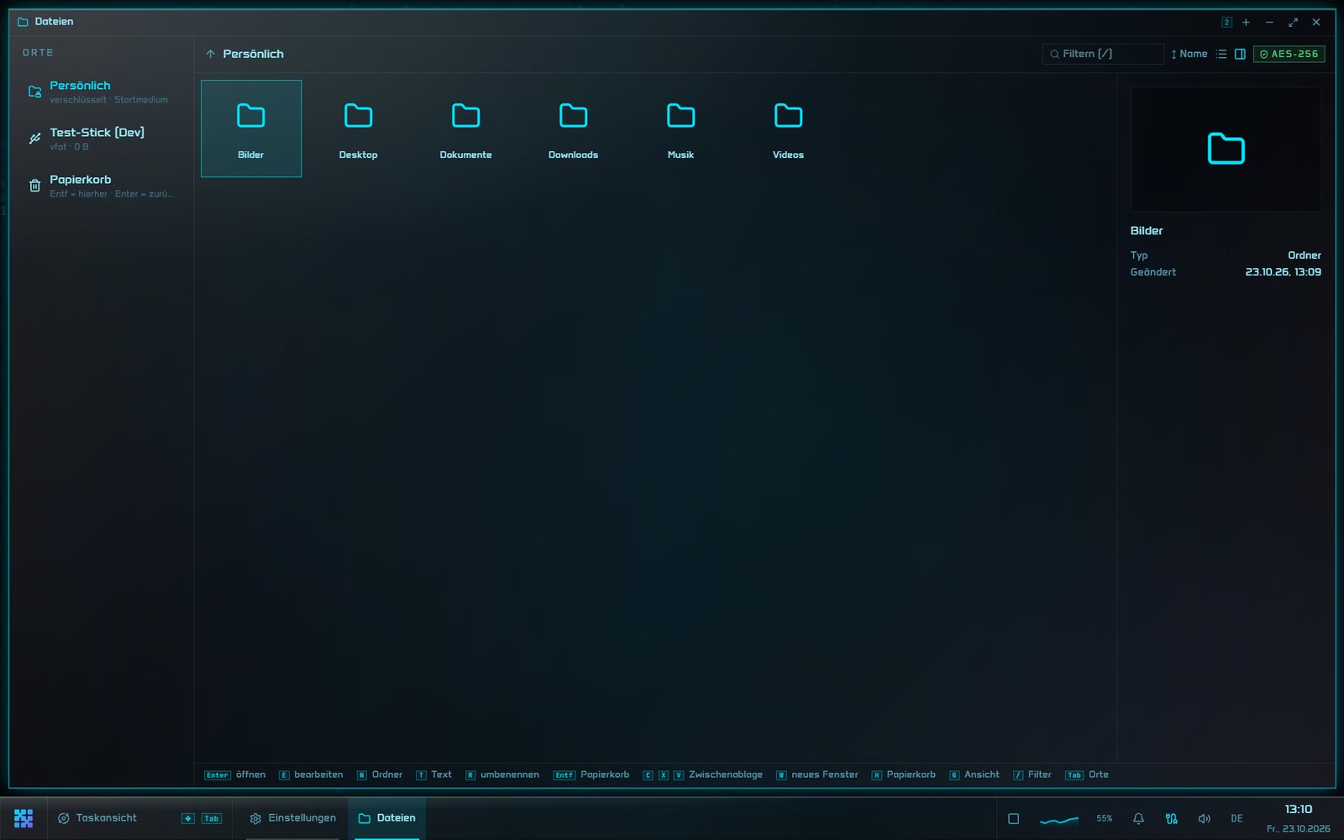
Task: Open the notifications bell in the tray
Action: [1138, 818]
